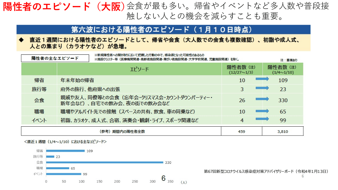Click the 第67回新型コロナウイルス感染症対策アドバイザリーボード source text
The image size is (338, 190).
pyautogui.click(x=266, y=171)
